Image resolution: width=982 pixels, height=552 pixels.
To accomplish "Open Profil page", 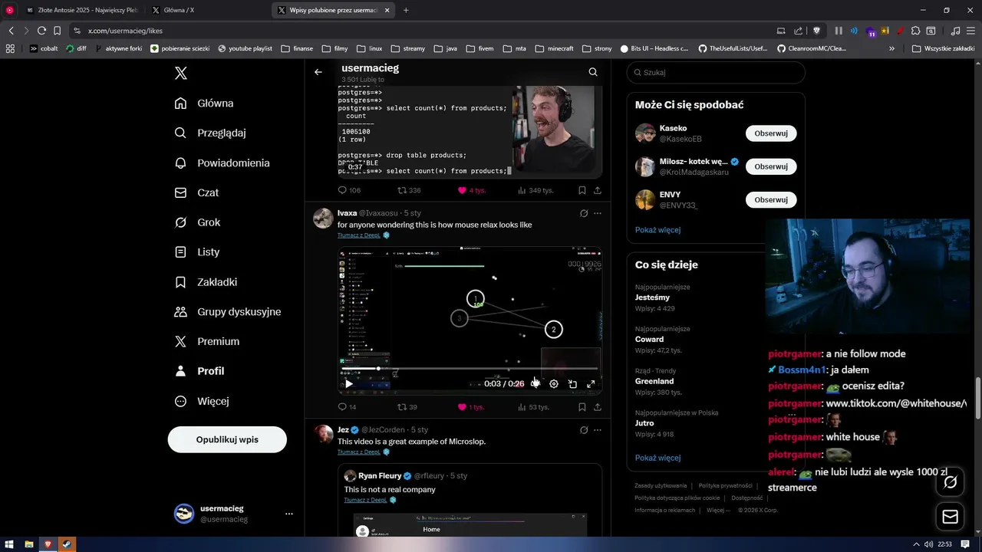I will [199, 371].
